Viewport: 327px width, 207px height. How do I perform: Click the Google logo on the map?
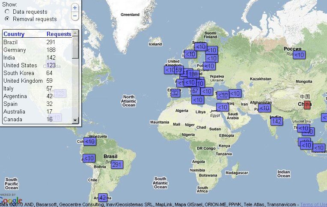(x=11, y=201)
